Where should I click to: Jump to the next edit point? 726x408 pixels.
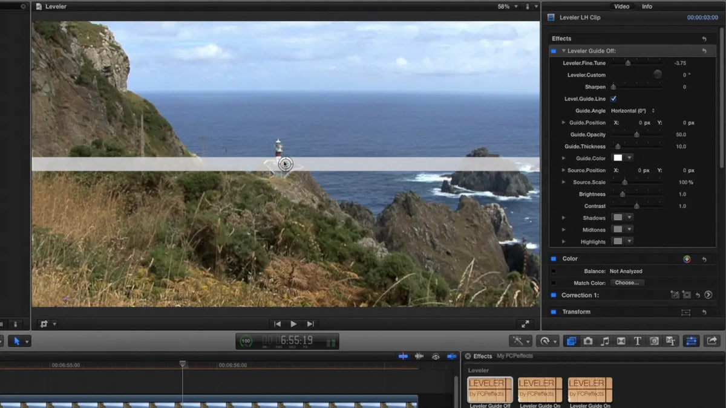pos(310,324)
